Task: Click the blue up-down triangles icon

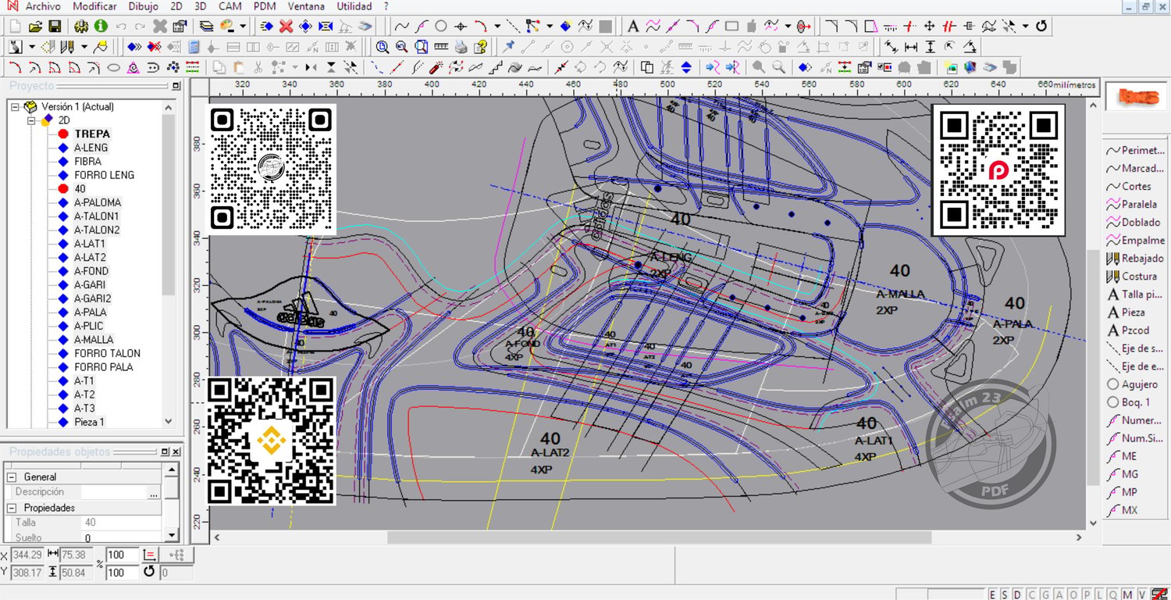Action: coord(686,67)
